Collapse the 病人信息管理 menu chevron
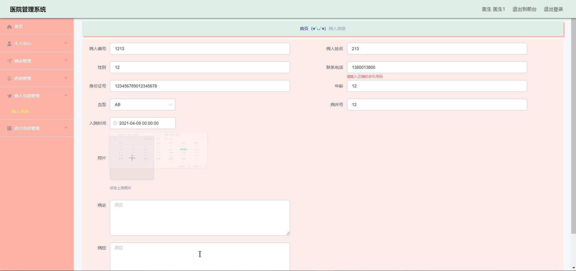576x271 pixels. tap(66, 96)
